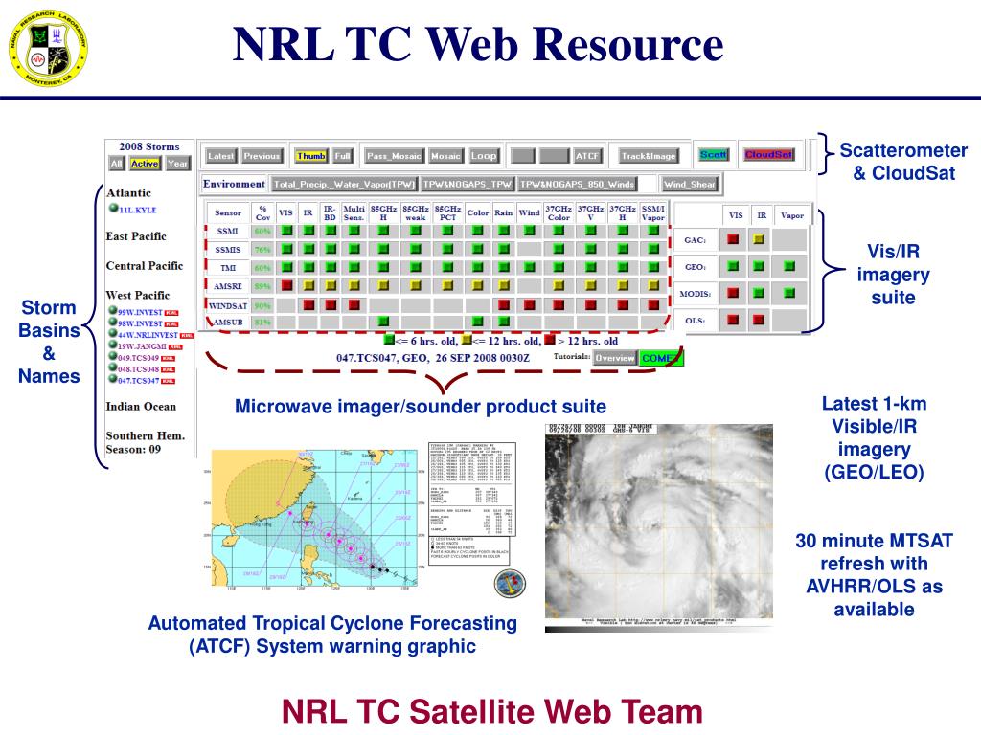
Task: Click the TMI 37GHz Color green square
Action: pyautogui.click(x=559, y=268)
